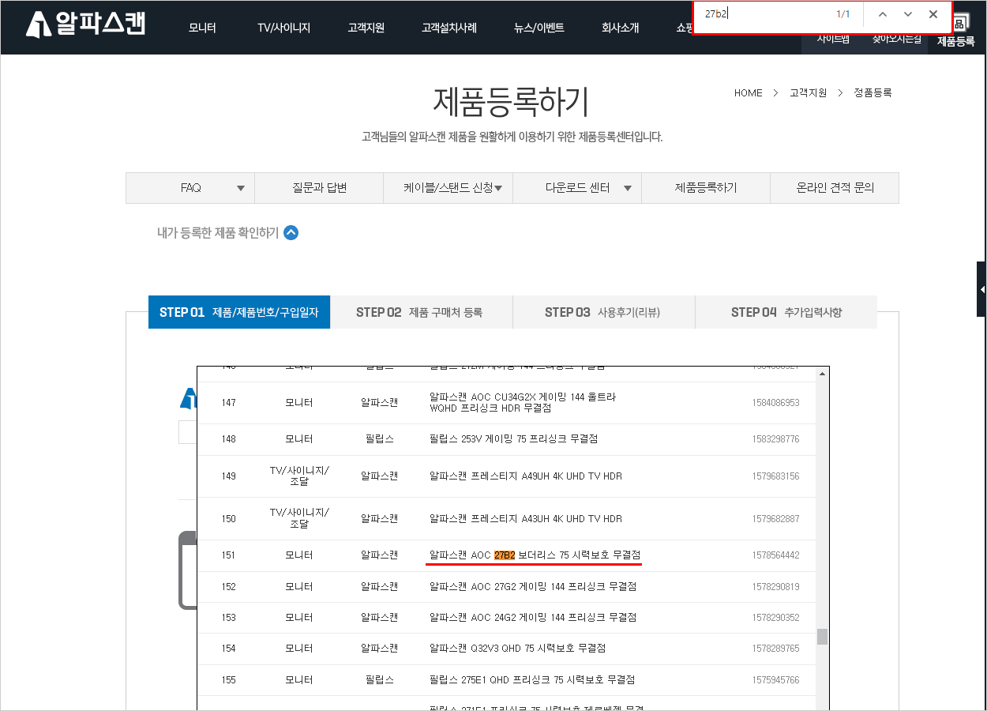Open the 뉴스/이벤트 menu

tap(539, 28)
